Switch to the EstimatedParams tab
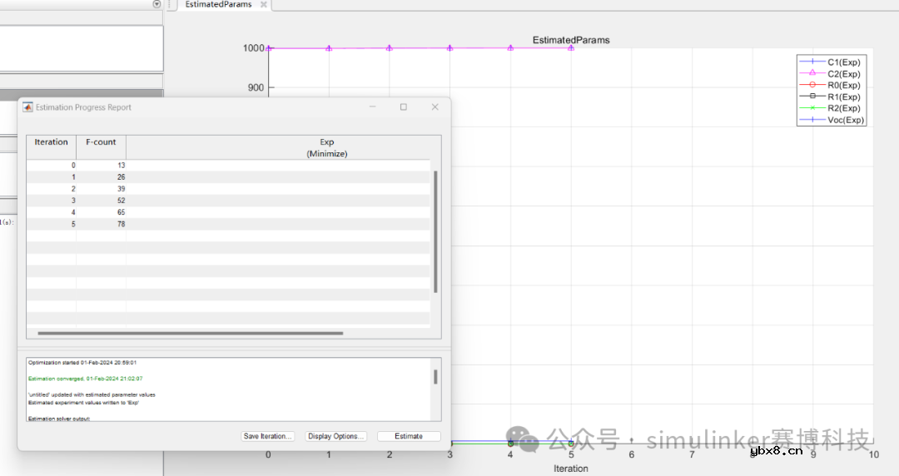This screenshot has width=899, height=476. 218,5
